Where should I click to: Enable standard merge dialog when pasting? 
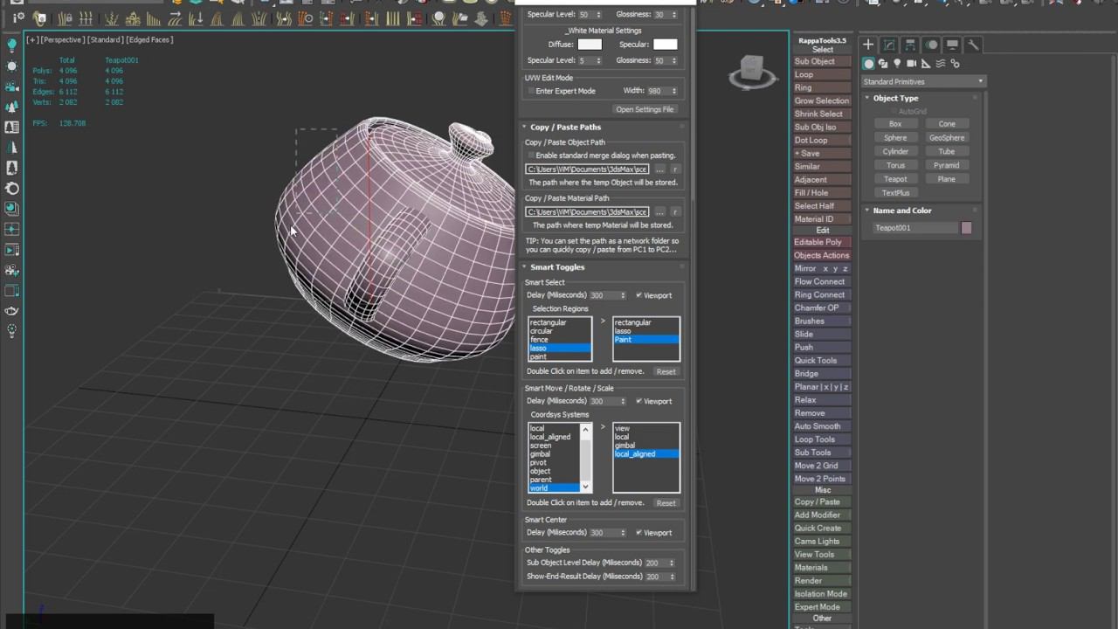[529, 156]
